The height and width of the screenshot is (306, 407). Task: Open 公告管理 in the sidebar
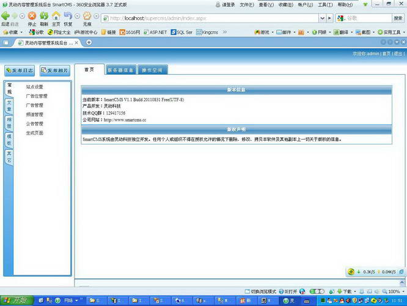[34, 124]
